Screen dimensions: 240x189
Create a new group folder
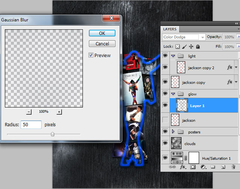click(213, 166)
